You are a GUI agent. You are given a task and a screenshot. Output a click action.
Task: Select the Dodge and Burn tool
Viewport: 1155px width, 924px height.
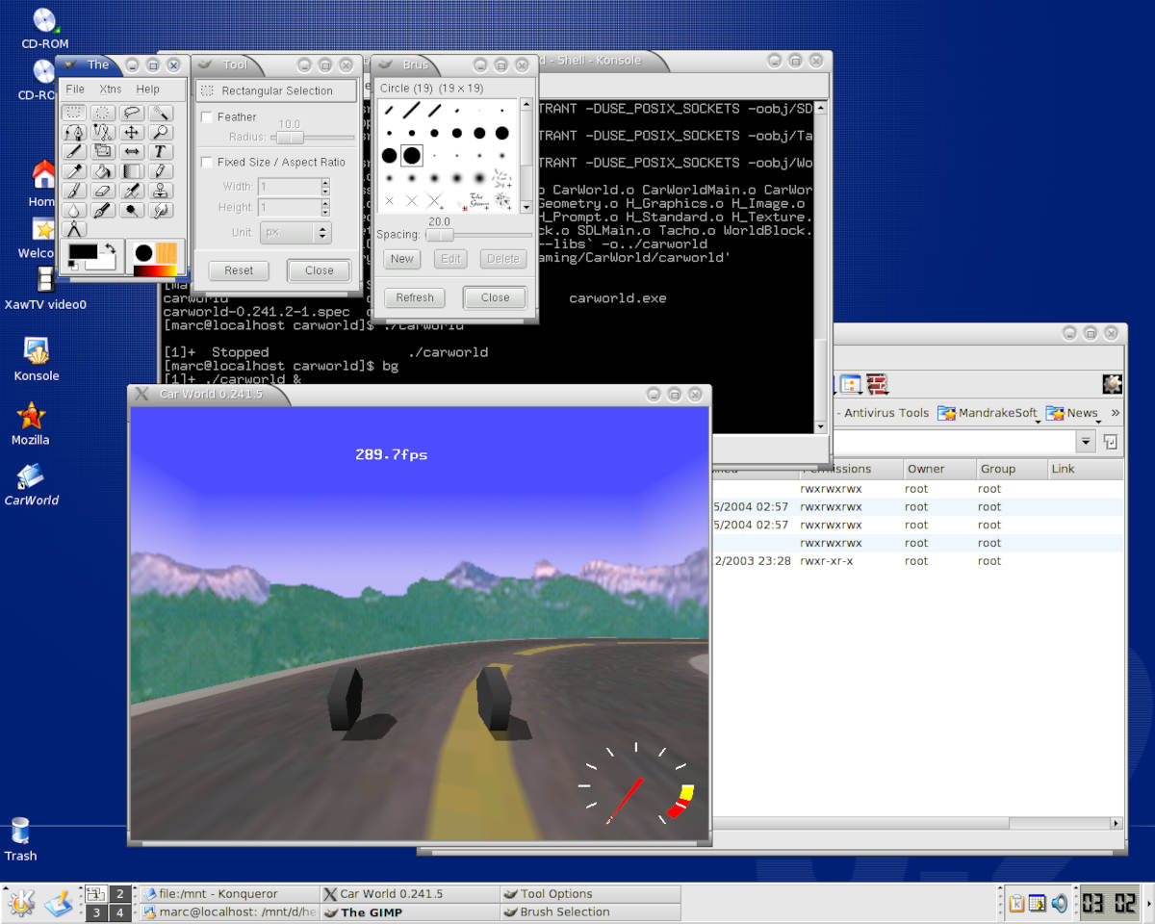pyautogui.click(x=132, y=210)
